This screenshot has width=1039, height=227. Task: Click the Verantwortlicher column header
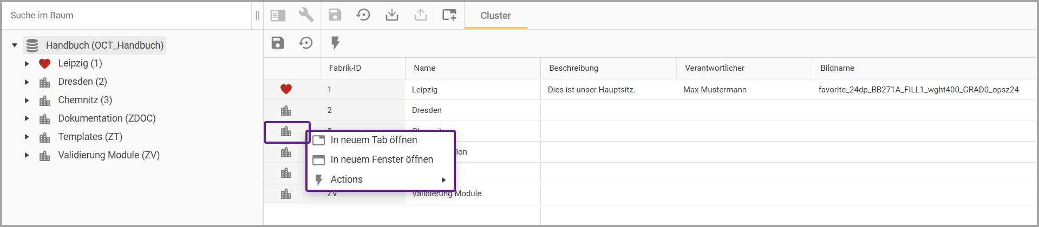tap(714, 68)
